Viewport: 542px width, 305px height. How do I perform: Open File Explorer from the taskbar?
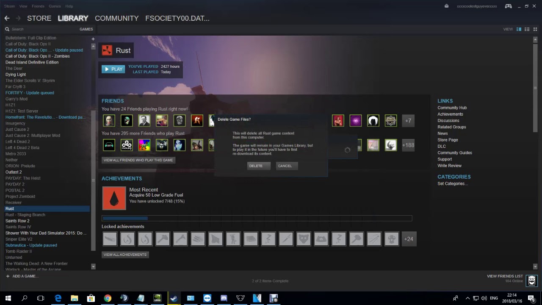[75, 298]
